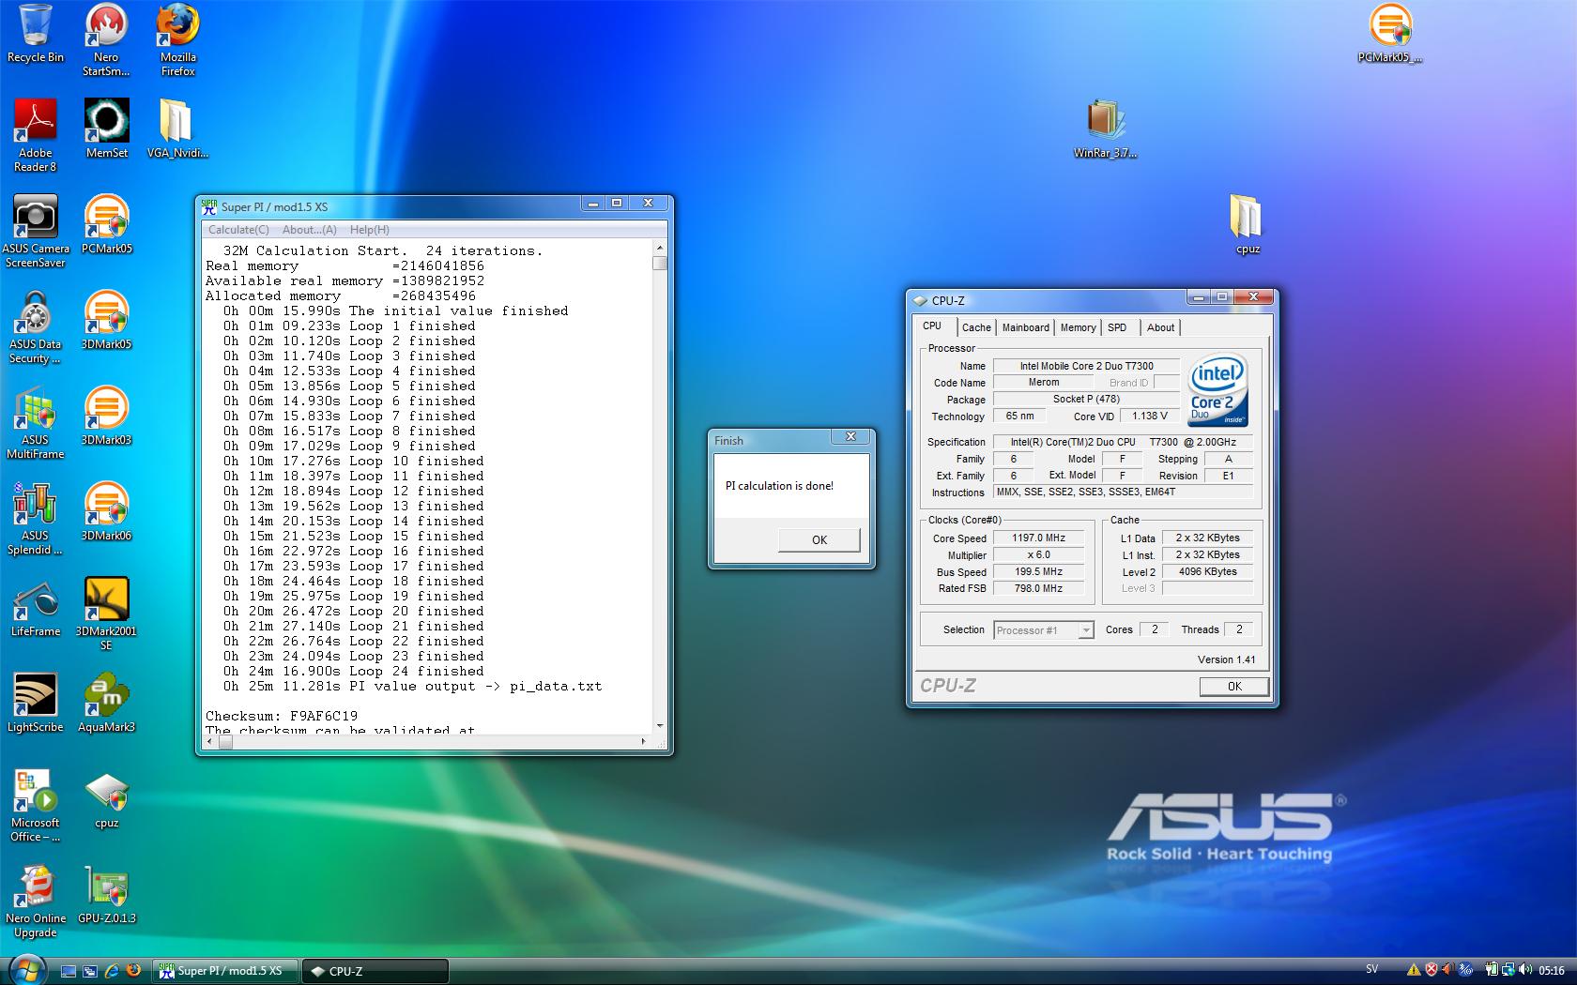Select PCMark05 icon beside ASUS Camera ScreenSaver
Viewport: 1577px width, 985px height.
click(x=106, y=224)
